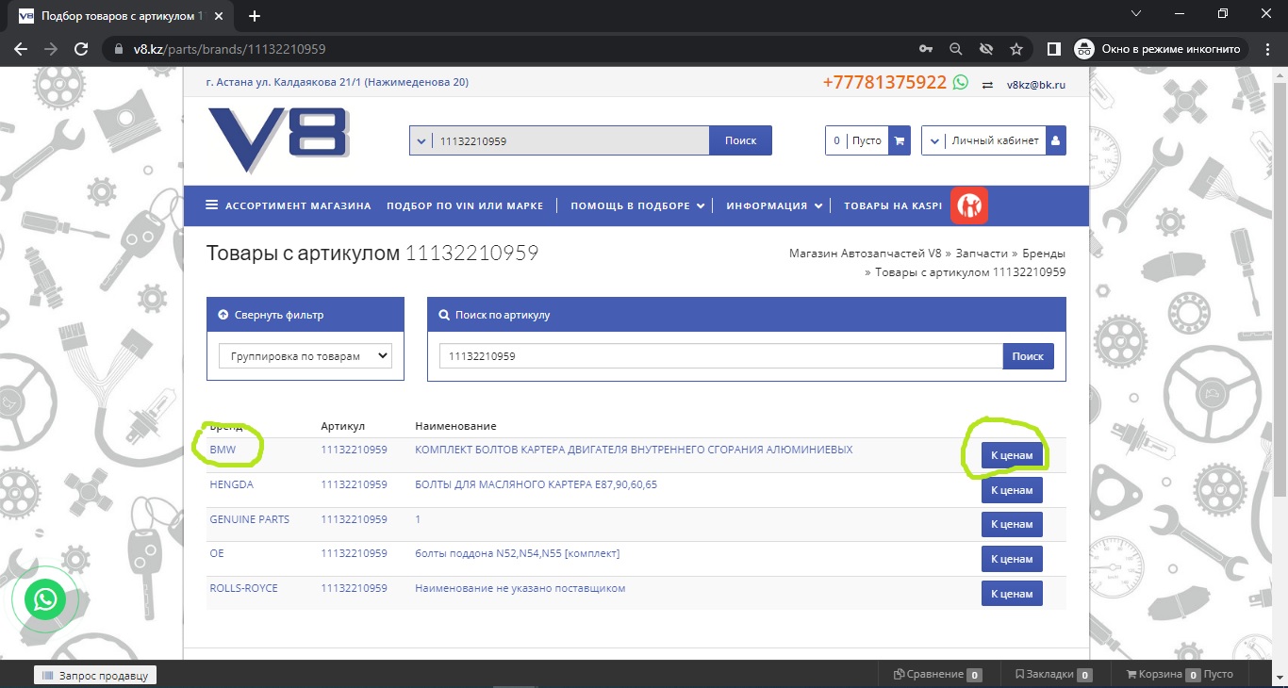Open Наименование не указано поставщиком link

click(x=520, y=588)
